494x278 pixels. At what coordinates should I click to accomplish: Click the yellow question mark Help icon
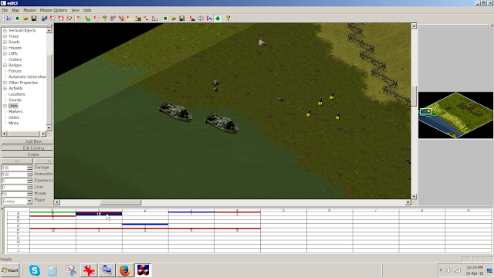(228, 19)
